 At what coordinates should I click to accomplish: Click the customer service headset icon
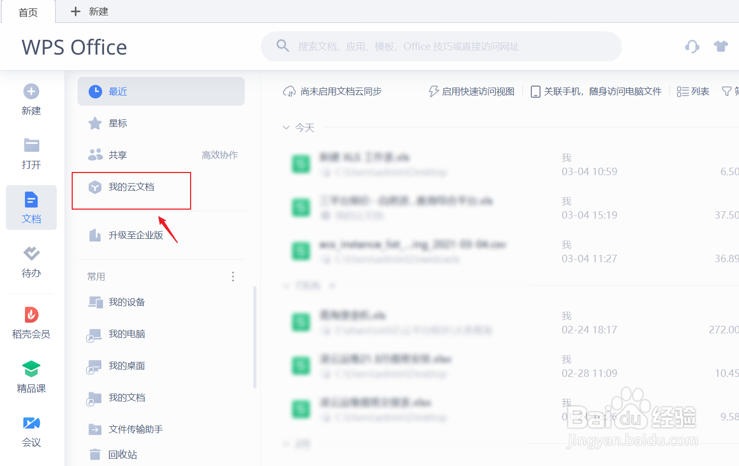click(x=692, y=47)
